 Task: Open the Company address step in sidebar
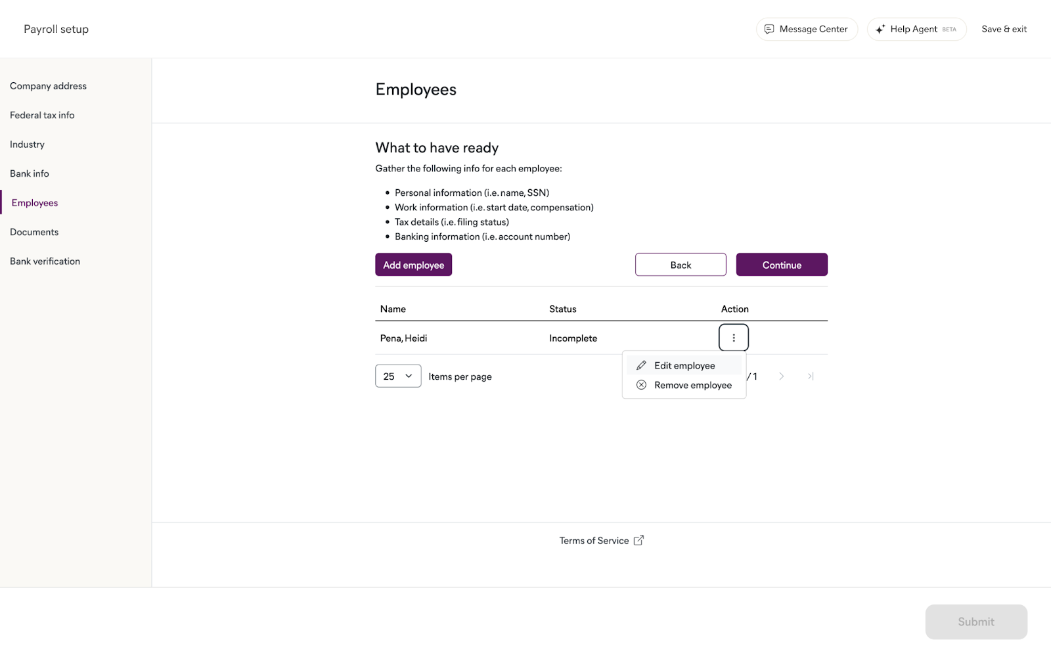click(48, 86)
